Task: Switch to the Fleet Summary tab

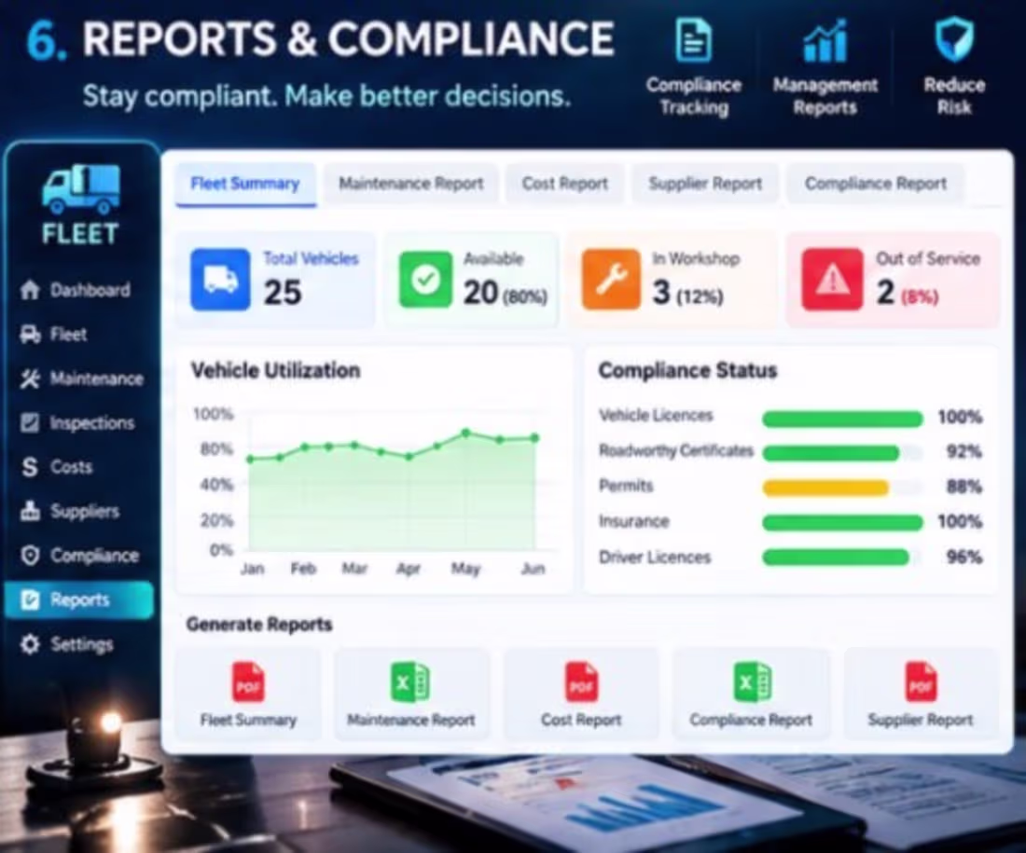Action: [245, 184]
